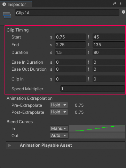
Task: Click the Inspector info icon
Action: (x=4, y=4)
